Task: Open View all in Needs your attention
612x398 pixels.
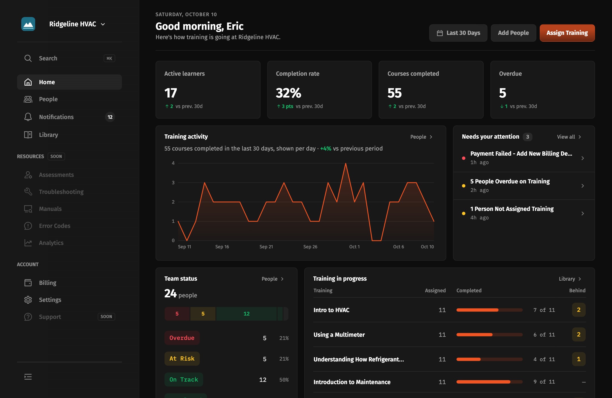Action: (x=569, y=137)
